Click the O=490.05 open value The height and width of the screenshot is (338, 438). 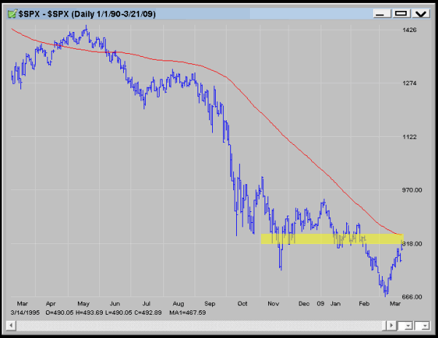59,313
